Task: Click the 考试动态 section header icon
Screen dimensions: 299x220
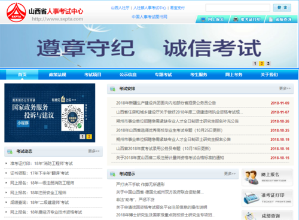Action: click(x=10, y=151)
